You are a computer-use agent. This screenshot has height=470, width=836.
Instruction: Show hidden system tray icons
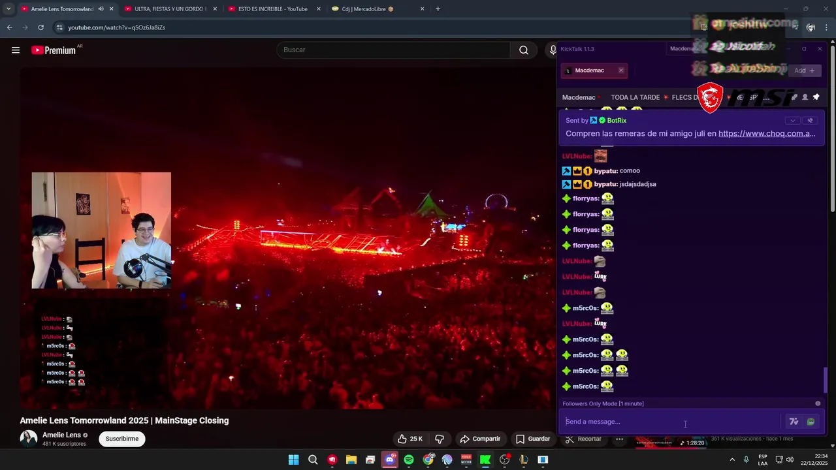point(732,460)
